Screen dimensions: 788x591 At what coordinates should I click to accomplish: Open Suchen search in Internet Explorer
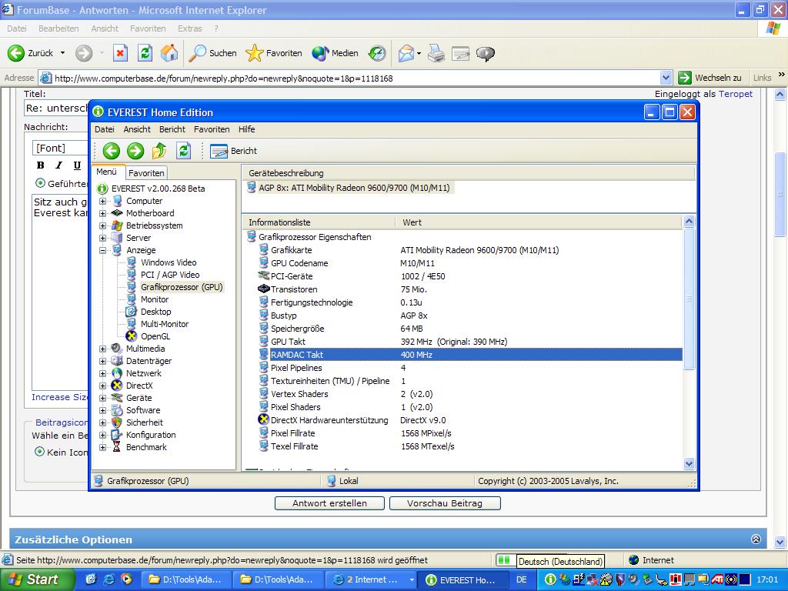coord(212,53)
